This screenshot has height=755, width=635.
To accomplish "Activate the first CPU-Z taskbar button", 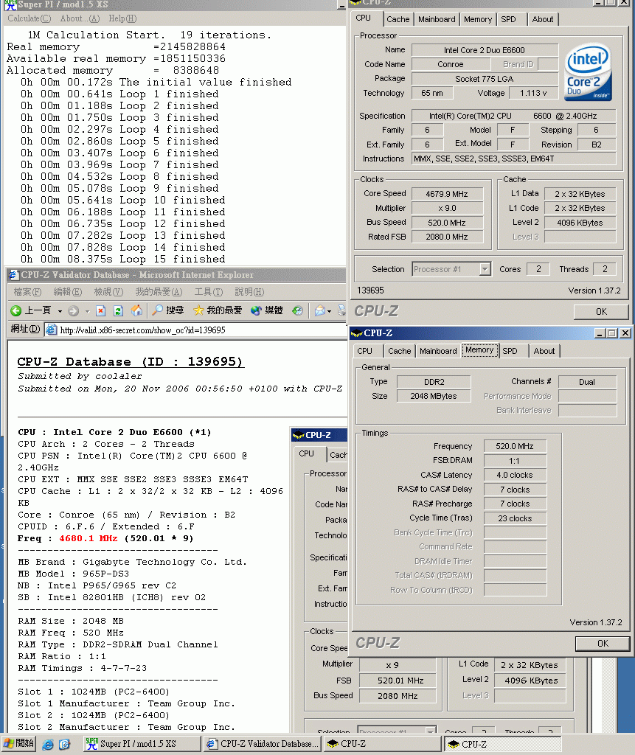I will click(383, 744).
